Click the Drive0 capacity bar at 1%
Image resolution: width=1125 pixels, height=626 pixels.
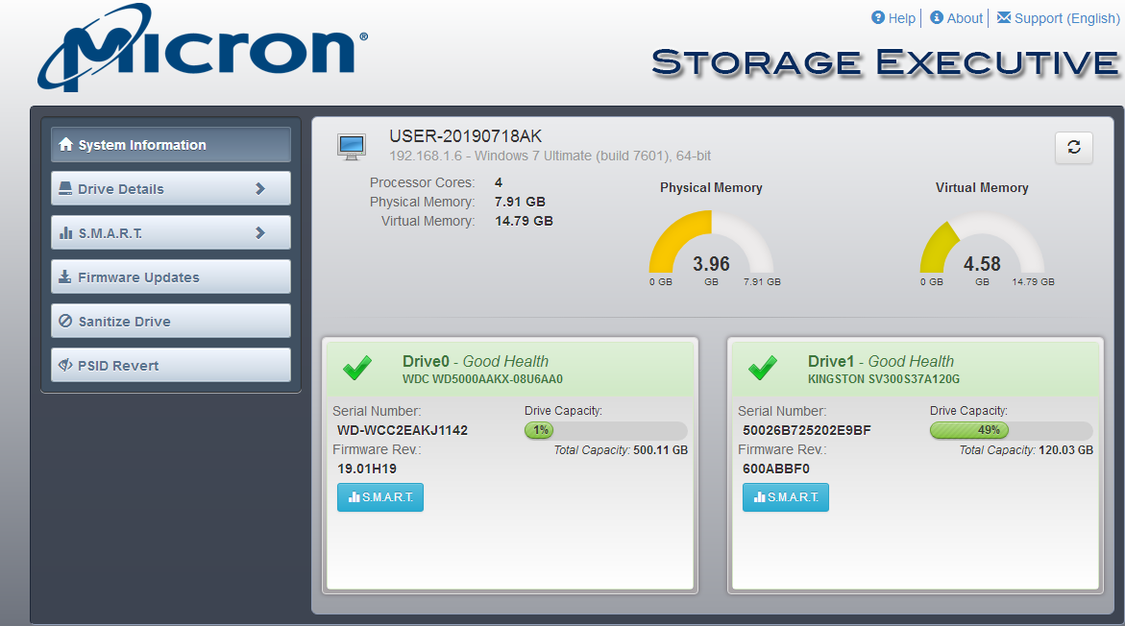point(605,430)
